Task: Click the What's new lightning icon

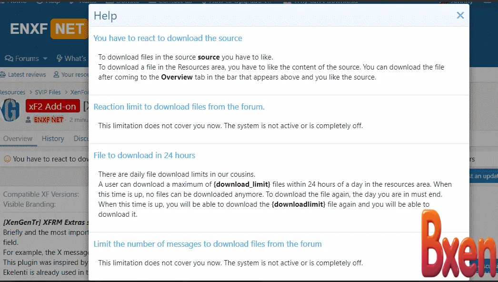Action: [60, 59]
